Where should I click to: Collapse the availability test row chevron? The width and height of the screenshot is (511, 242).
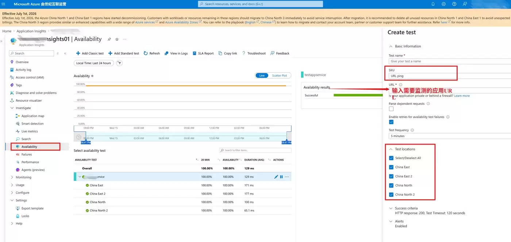click(x=80, y=177)
